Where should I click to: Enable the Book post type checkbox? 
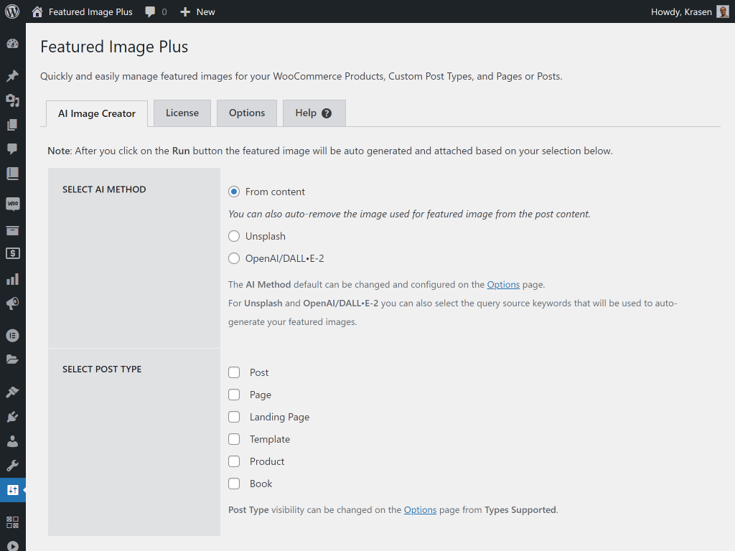click(x=234, y=484)
